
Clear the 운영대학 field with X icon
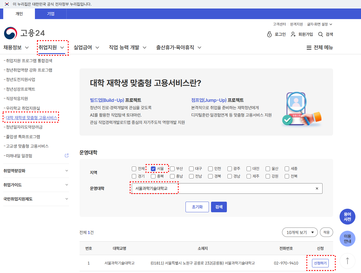coord(317,188)
